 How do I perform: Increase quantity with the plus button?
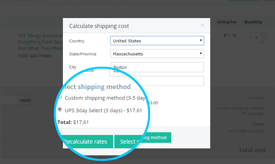(x=264, y=35)
